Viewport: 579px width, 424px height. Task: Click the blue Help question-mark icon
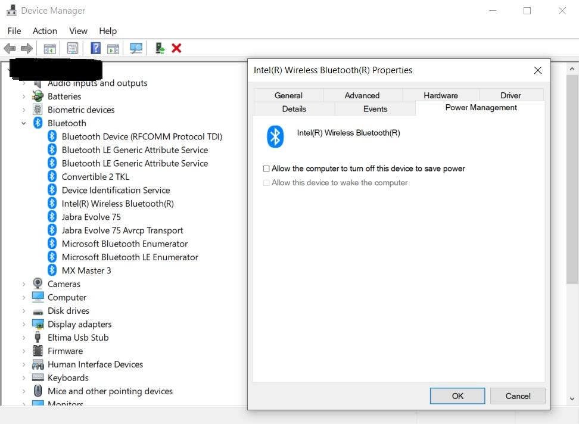click(96, 48)
